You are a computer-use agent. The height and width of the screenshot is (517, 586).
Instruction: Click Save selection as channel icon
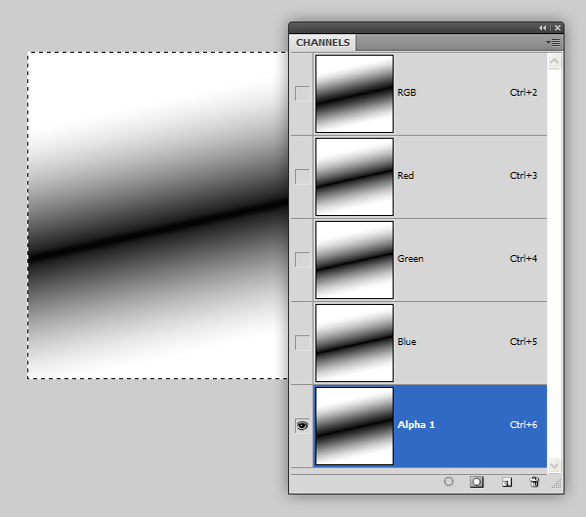477,482
